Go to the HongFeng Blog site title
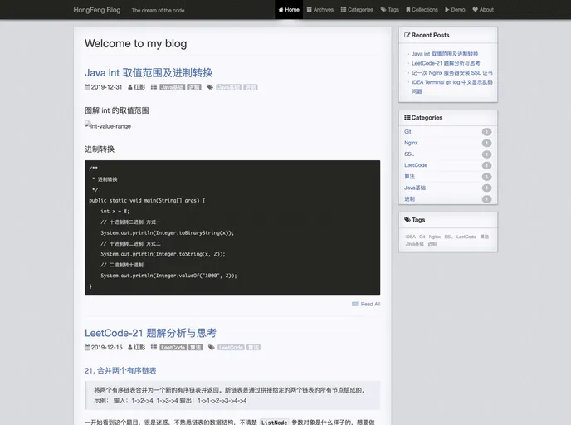This screenshot has height=425, width=571. pyautogui.click(x=96, y=10)
